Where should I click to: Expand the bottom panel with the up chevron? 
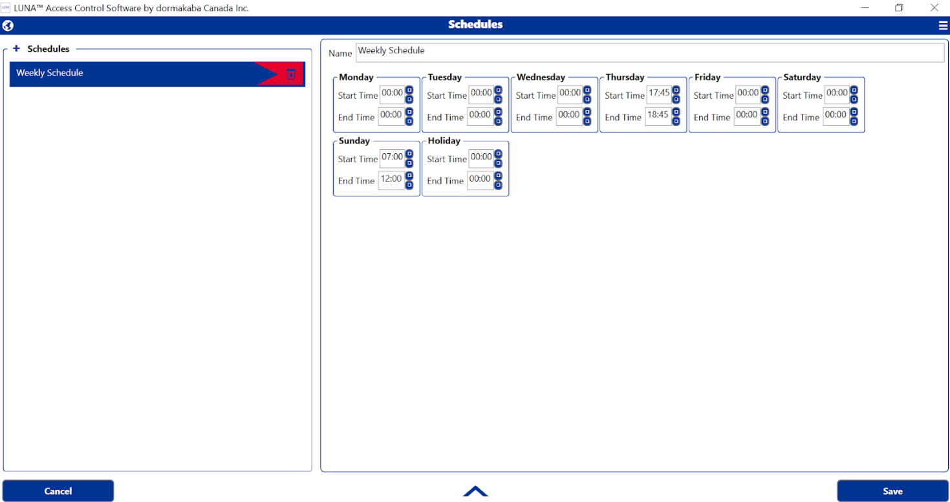click(475, 491)
